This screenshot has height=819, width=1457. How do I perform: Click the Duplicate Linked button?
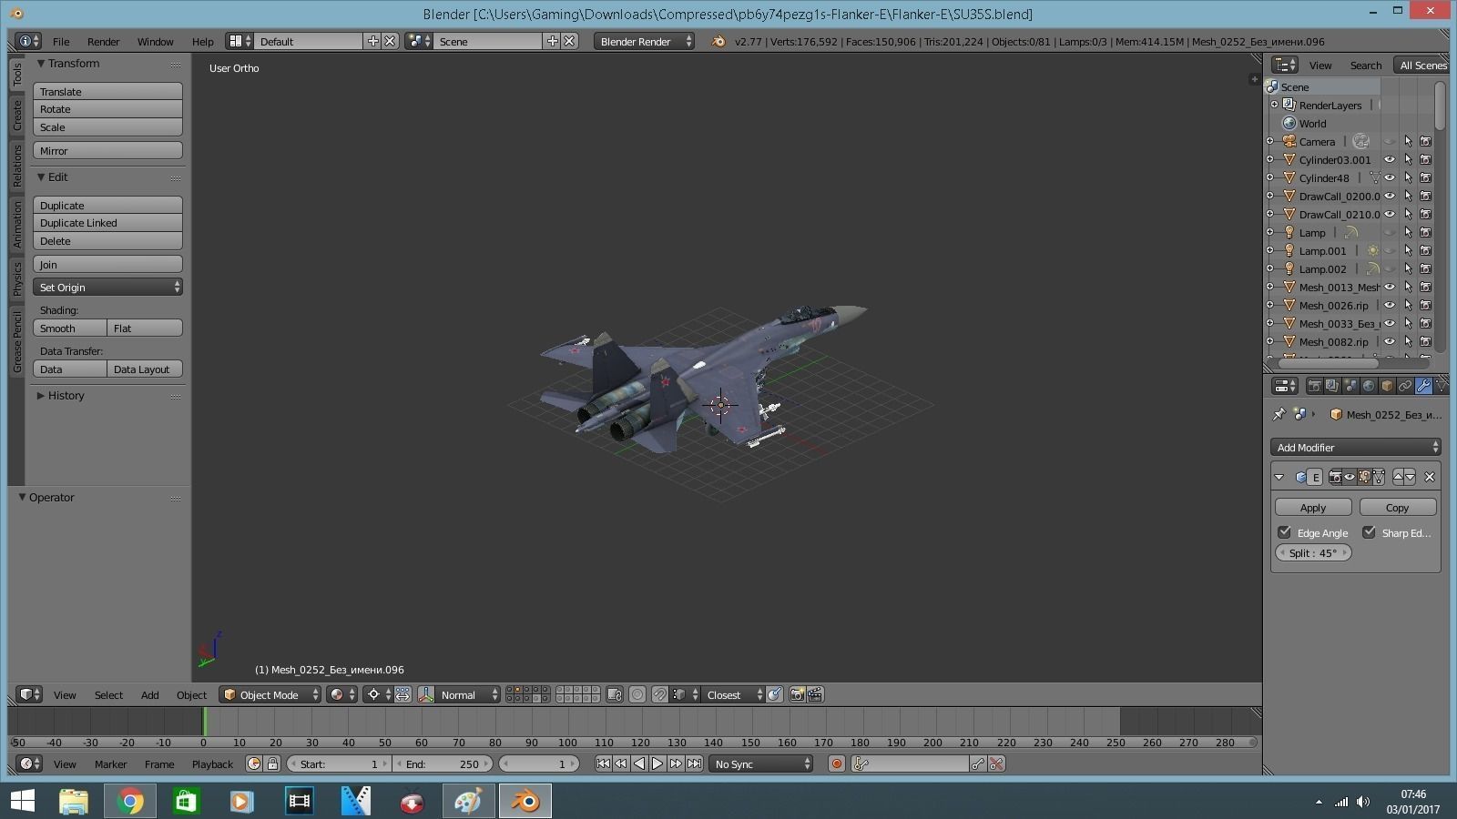tap(107, 223)
